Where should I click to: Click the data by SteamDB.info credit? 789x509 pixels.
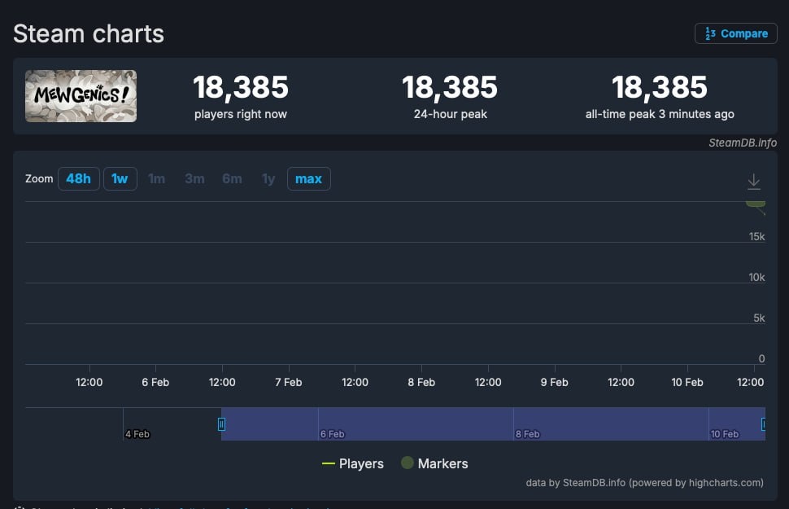(644, 483)
